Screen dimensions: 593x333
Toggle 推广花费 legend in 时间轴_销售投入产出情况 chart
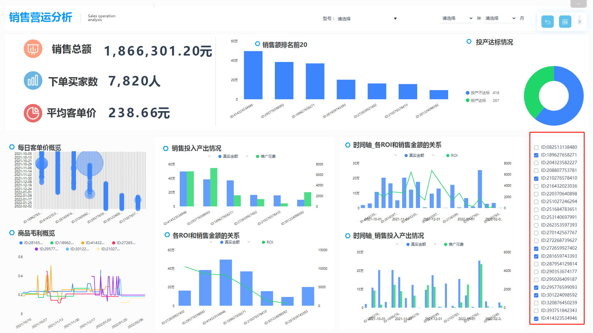[x=454, y=244]
